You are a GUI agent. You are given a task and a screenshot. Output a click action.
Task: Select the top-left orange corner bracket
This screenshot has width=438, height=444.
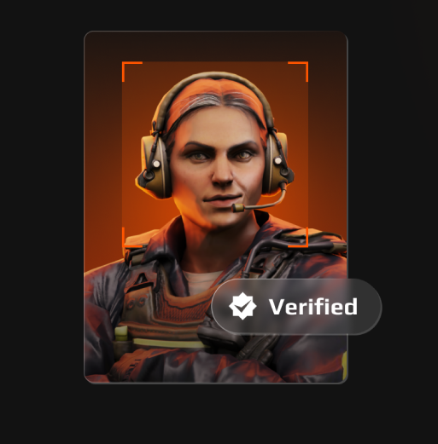[x=132, y=72]
